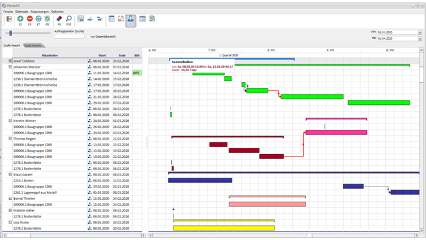Select Baugruppe 1000 row starting 11.02.2020

pyautogui.click(x=72, y=73)
